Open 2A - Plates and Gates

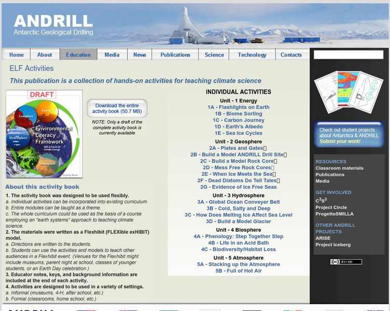click(x=236, y=148)
